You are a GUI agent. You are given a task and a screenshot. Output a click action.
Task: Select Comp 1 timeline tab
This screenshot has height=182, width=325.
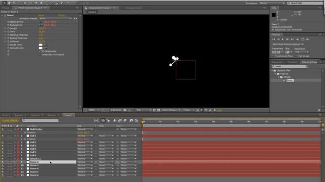coord(6,115)
